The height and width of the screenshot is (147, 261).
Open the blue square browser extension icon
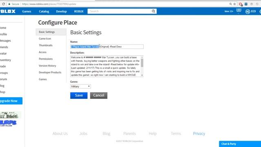(x=246, y=4)
